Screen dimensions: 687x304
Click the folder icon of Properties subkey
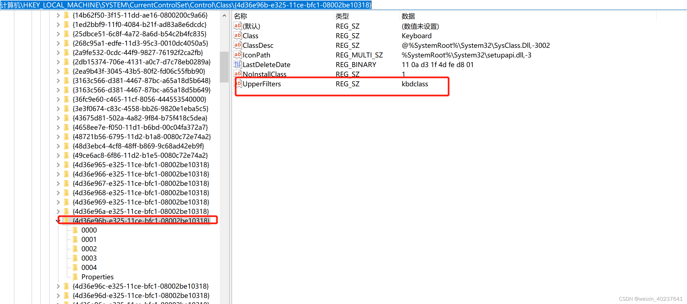point(75,277)
